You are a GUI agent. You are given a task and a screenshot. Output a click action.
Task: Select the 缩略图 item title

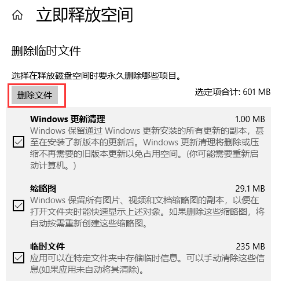point(43,189)
